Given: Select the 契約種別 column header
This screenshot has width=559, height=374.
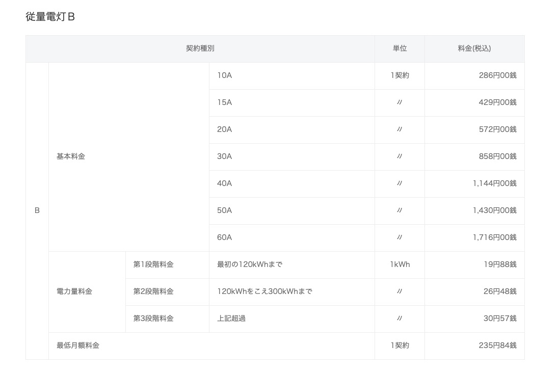Looking at the screenshot, I should 200,48.
